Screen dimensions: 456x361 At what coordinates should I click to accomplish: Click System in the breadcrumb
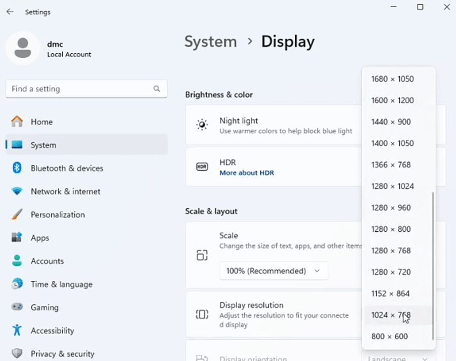211,42
